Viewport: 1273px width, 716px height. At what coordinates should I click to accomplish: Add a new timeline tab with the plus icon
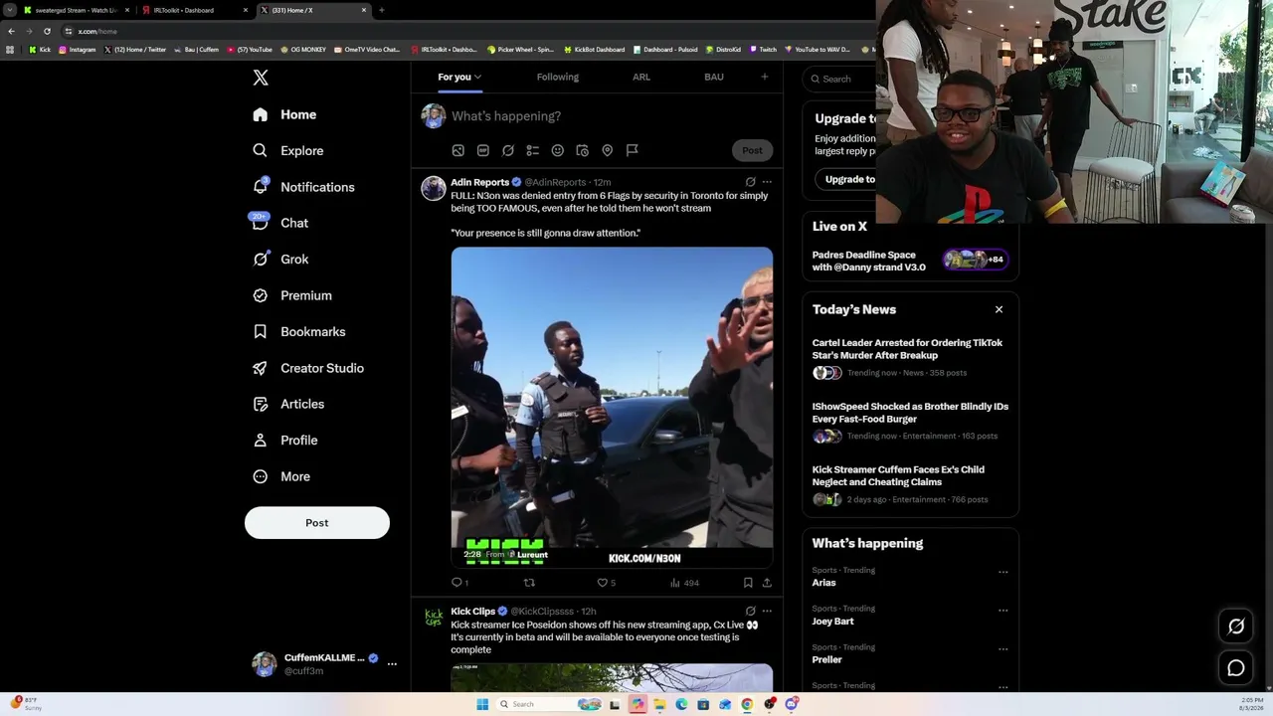pyautogui.click(x=765, y=77)
